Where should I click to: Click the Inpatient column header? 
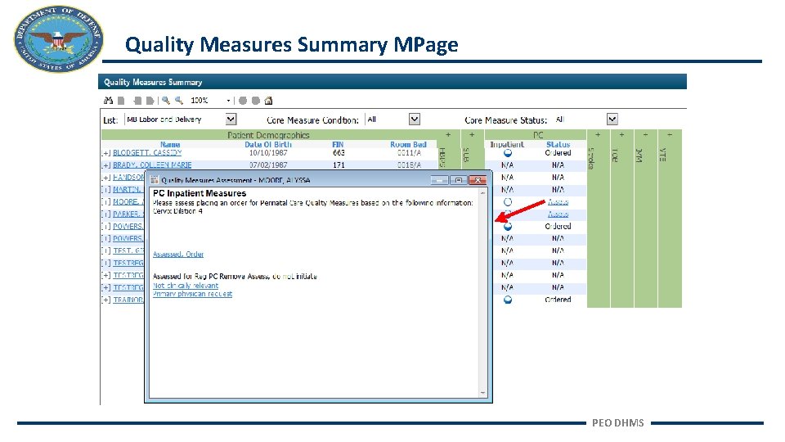tap(507, 144)
